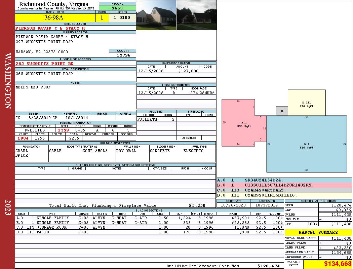Click record number 5663

point(117,8)
